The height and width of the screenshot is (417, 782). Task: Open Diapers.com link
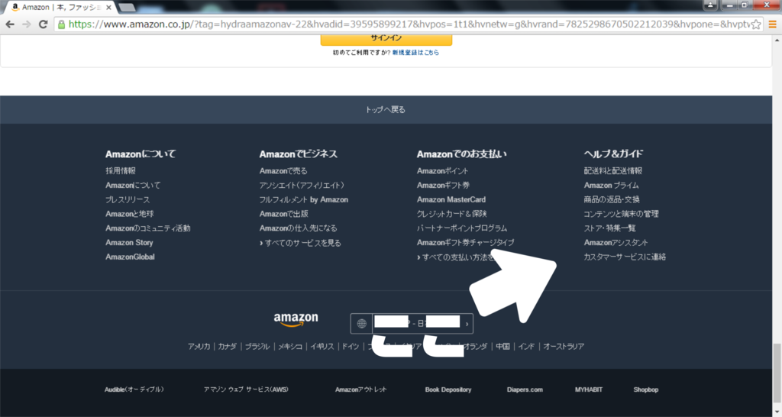(x=525, y=390)
